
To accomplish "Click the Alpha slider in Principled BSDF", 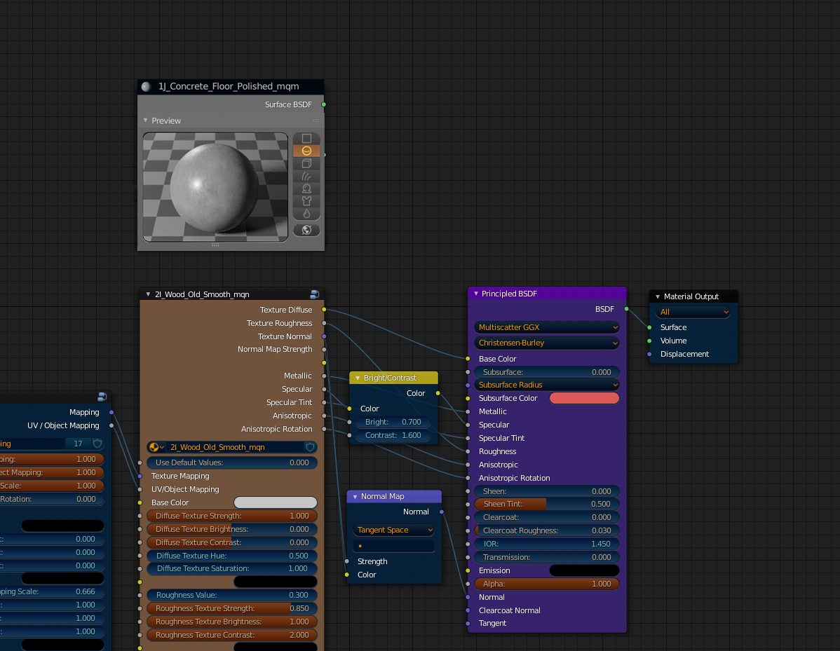I will click(x=546, y=584).
